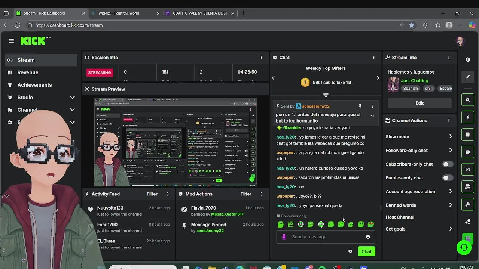Click the Edit stream info button
This screenshot has width=479, height=269.
419,103
